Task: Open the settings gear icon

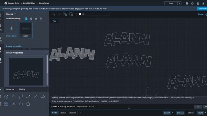Action: click(192, 4)
